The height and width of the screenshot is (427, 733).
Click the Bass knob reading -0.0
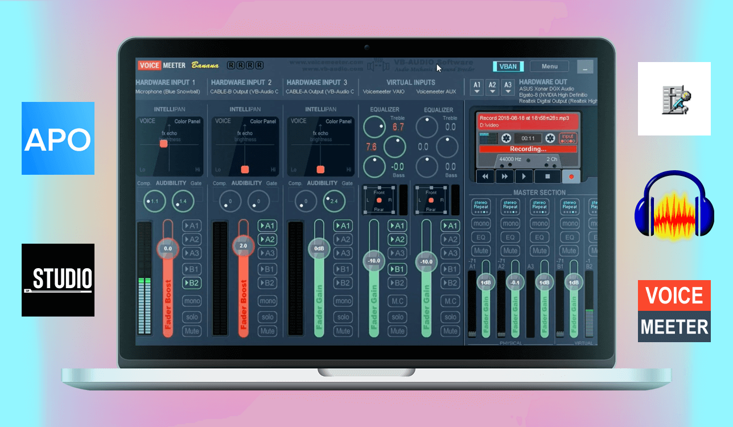tap(374, 166)
